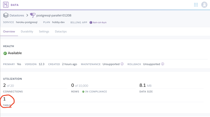210x117 pixels.
Task: Click the BILLING APP label
Action: coord(79,23)
